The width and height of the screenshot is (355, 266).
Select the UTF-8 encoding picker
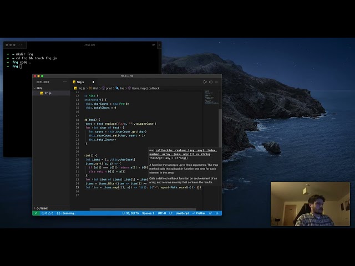point(161,213)
